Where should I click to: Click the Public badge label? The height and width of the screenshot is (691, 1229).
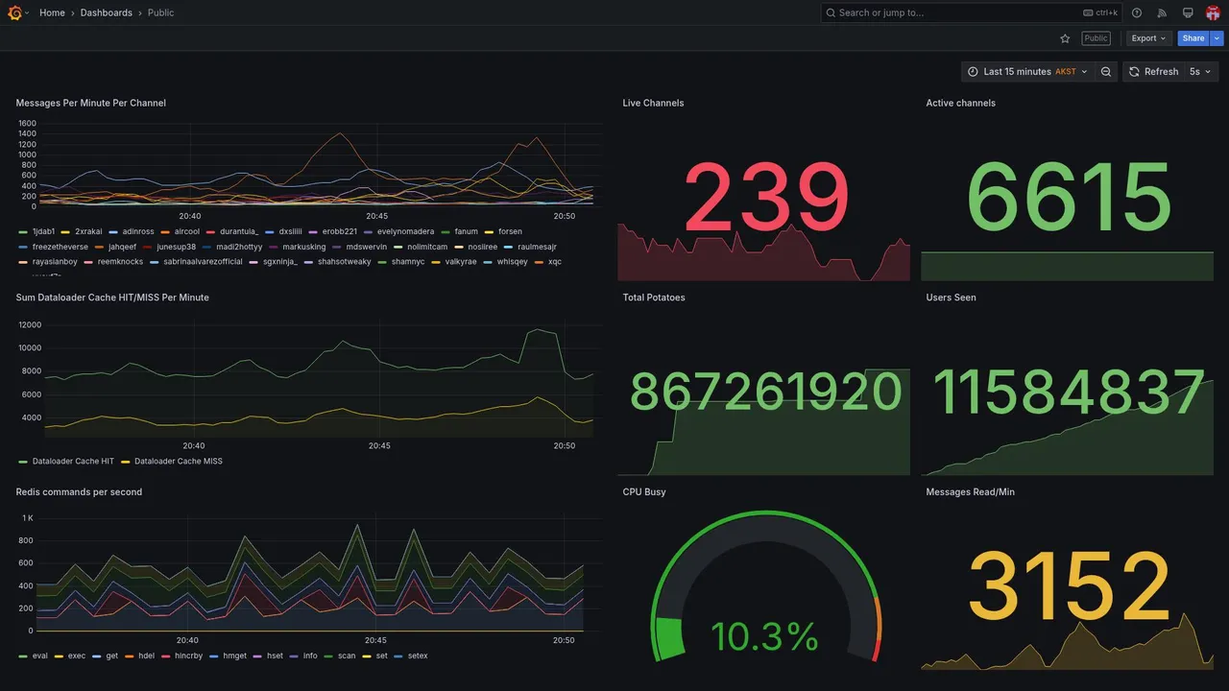[1096, 38]
